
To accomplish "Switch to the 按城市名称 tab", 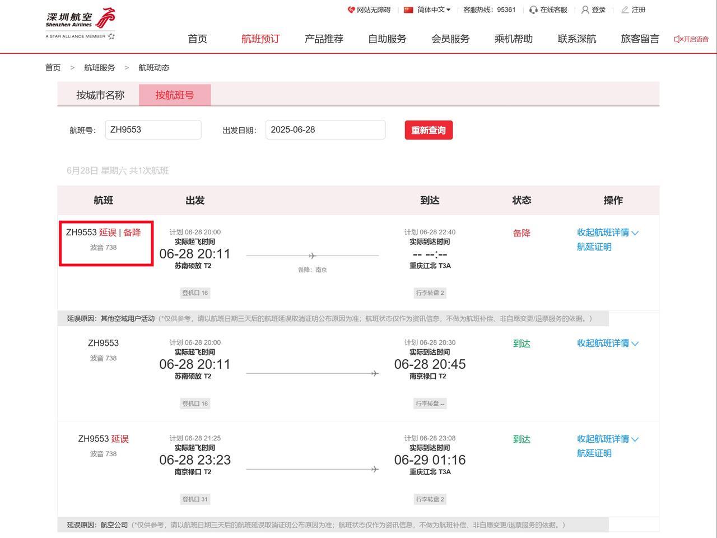I will pos(100,95).
